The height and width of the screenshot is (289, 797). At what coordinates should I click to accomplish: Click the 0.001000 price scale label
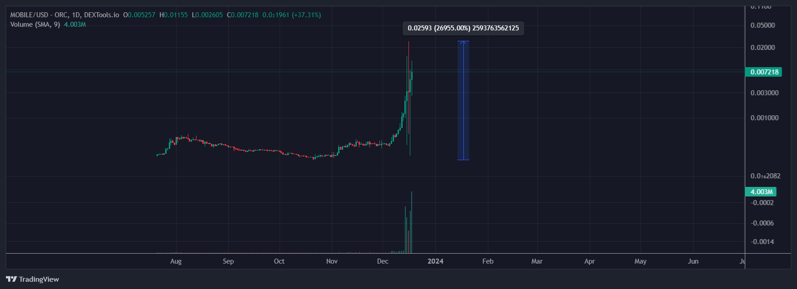(764, 118)
